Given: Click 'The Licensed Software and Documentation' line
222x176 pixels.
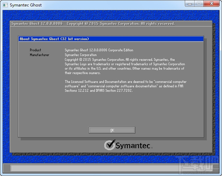Looking at the screenshot, I should tap(126, 82).
